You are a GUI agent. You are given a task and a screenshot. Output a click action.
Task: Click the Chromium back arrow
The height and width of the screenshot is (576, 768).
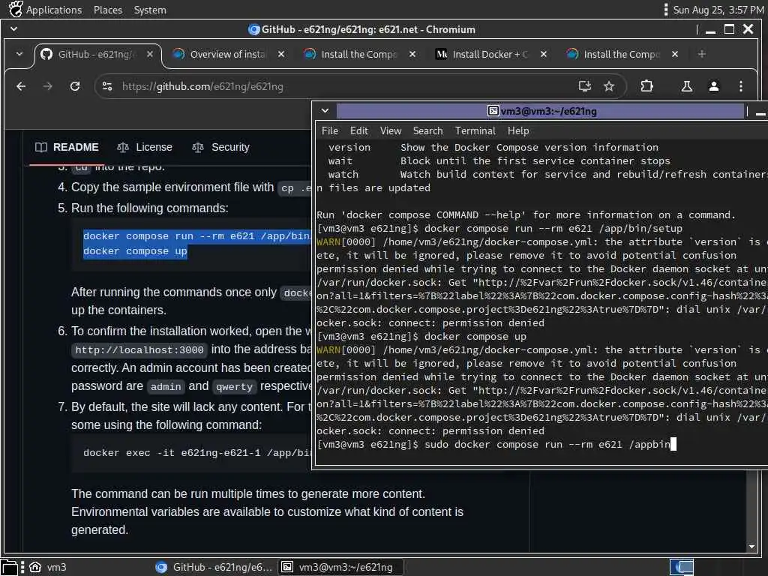click(21, 87)
